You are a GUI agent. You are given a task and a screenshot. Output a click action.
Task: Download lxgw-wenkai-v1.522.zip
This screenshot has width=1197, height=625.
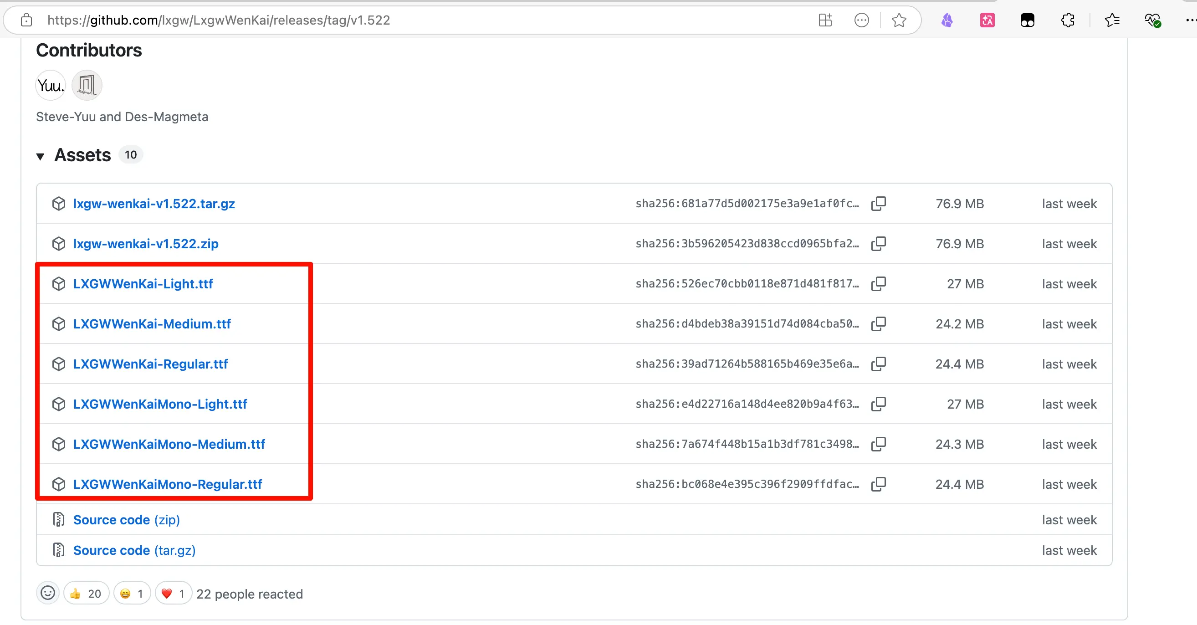click(x=145, y=244)
